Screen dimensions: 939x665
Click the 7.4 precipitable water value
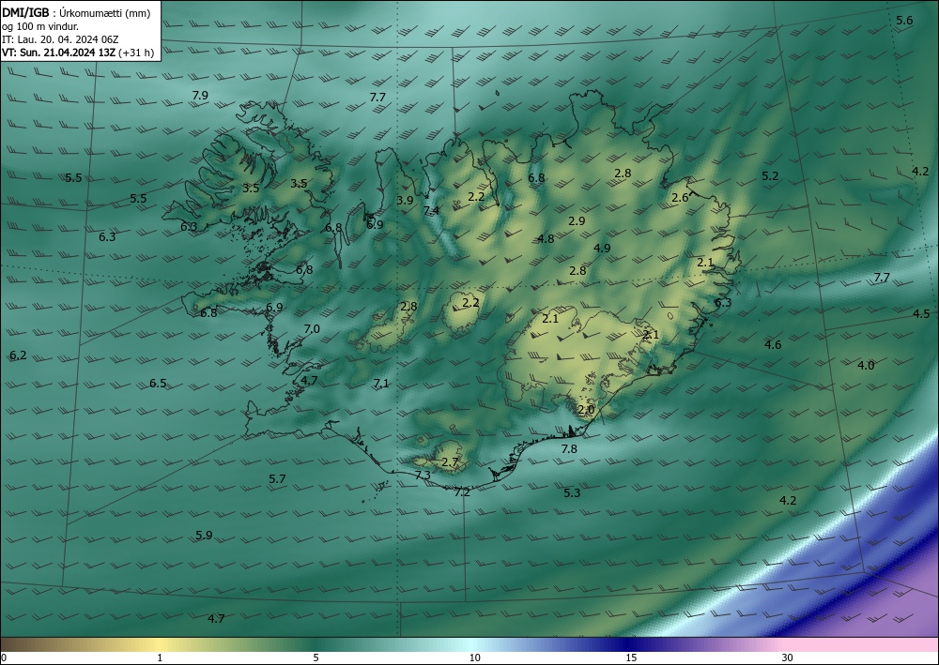pos(431,210)
